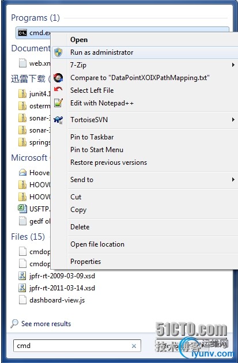238x363 pixels.
Task: Click the USFTP Excel file icon
Action: coord(22,209)
